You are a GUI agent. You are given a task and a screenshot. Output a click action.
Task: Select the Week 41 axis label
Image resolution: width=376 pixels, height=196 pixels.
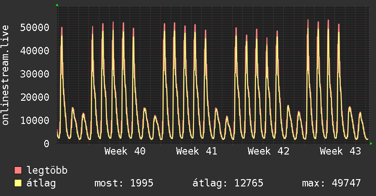[197, 151]
